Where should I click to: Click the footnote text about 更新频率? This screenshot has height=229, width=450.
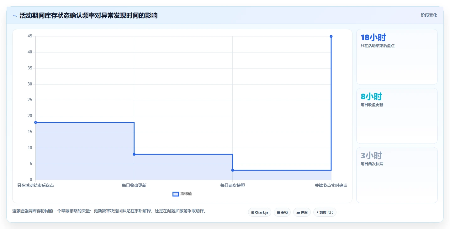109,211
